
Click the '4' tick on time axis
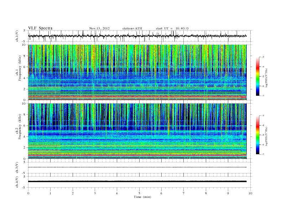pyautogui.click(x=117, y=193)
